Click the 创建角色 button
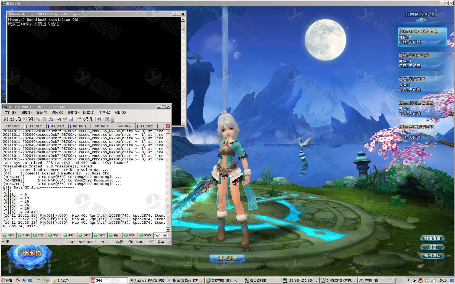 point(432,238)
